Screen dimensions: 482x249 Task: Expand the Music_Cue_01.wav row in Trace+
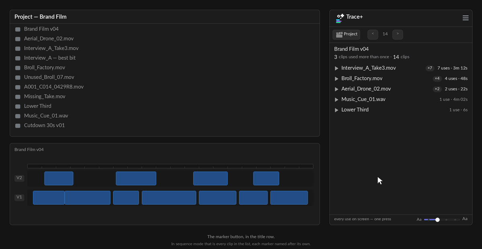[x=337, y=100]
